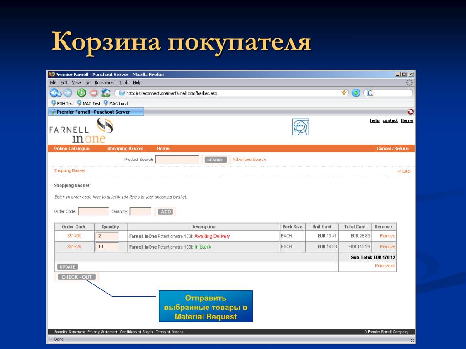The image size is (466, 349).
Task: Select the Premier Farnell - Punchout Server tab
Action: pos(96,112)
